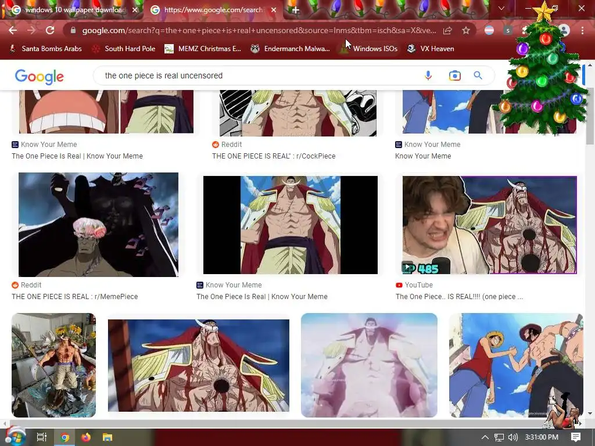Click the Chrome taskbar icon

[x=65, y=437]
